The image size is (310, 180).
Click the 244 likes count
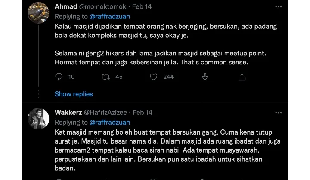coord(168,77)
